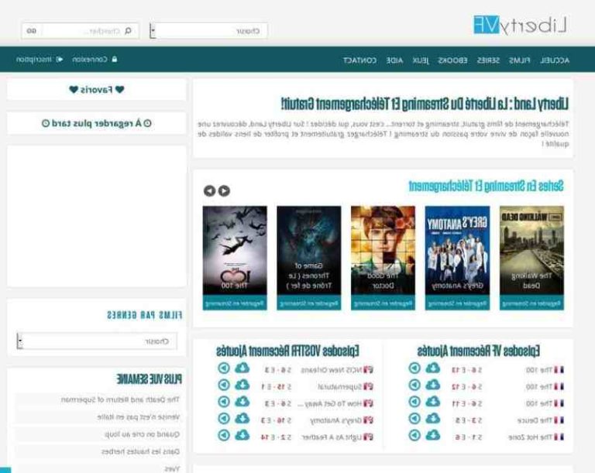Image resolution: width=595 pixels, height=473 pixels.
Task: Click Light As A Feather episode title
Action: (332, 437)
